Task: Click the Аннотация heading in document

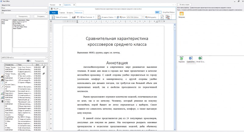Action: 117,63
